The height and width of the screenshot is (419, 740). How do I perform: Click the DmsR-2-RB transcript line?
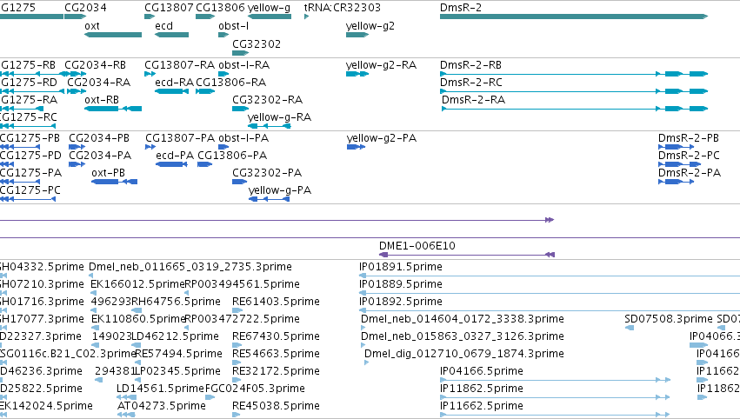(574, 74)
